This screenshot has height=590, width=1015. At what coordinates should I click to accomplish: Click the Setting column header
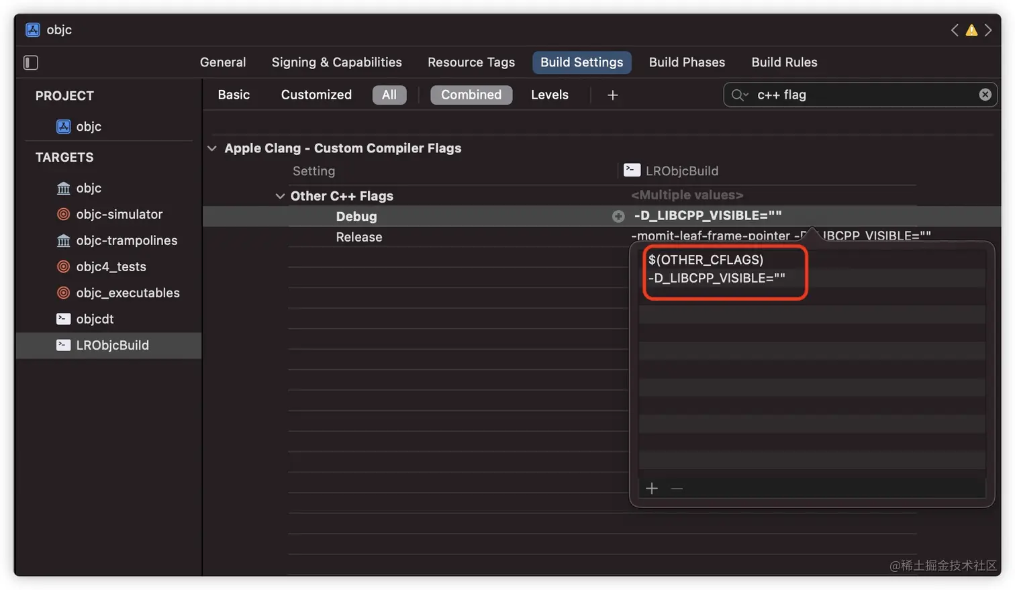click(x=313, y=171)
